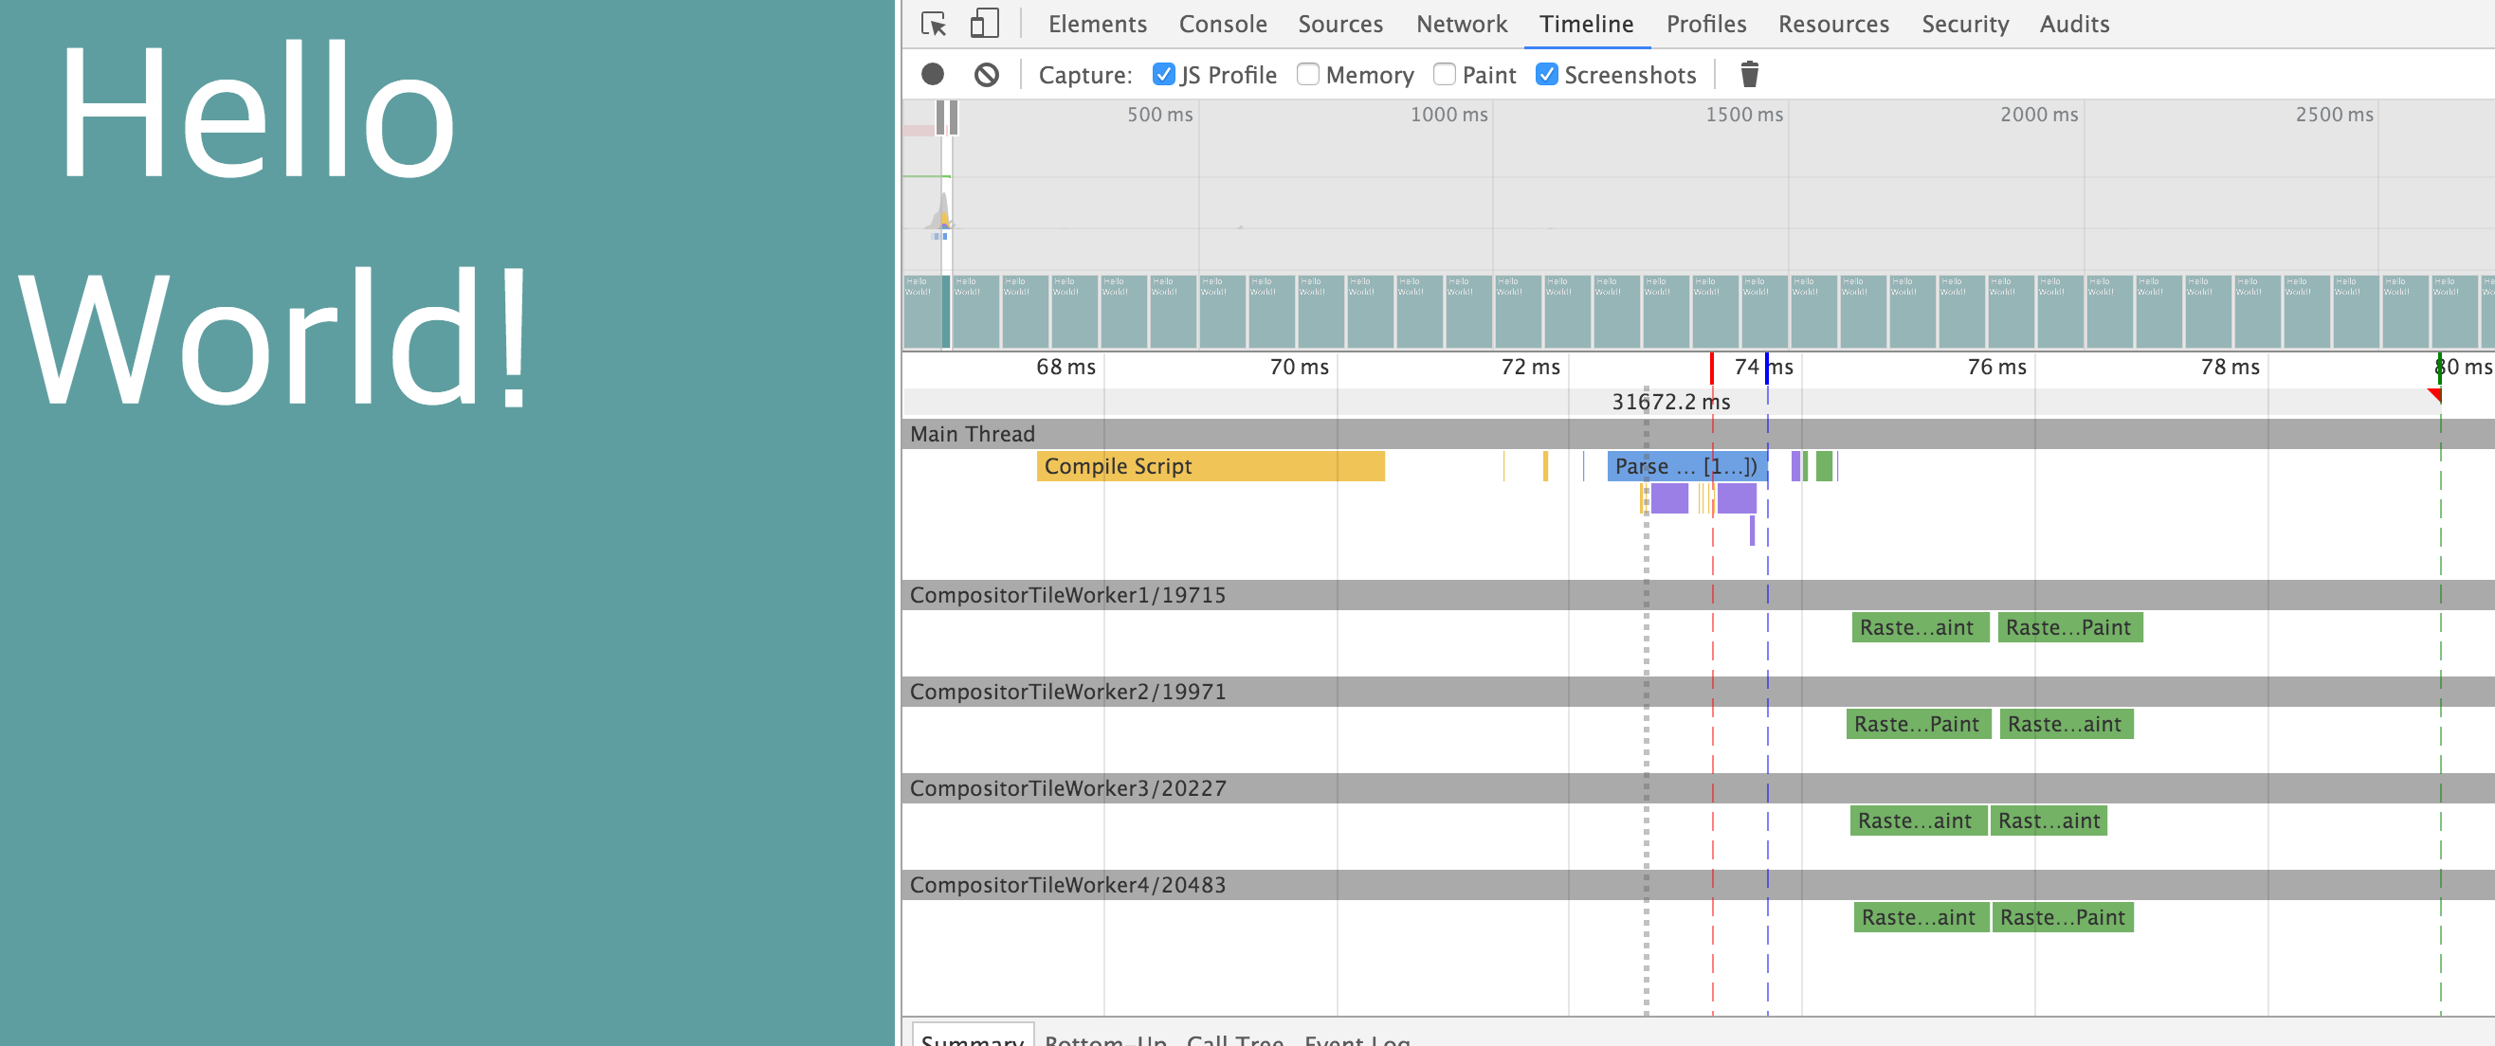Click the 1000 ms overview ruler label
This screenshot has height=1046, width=2495.
pos(1448,115)
